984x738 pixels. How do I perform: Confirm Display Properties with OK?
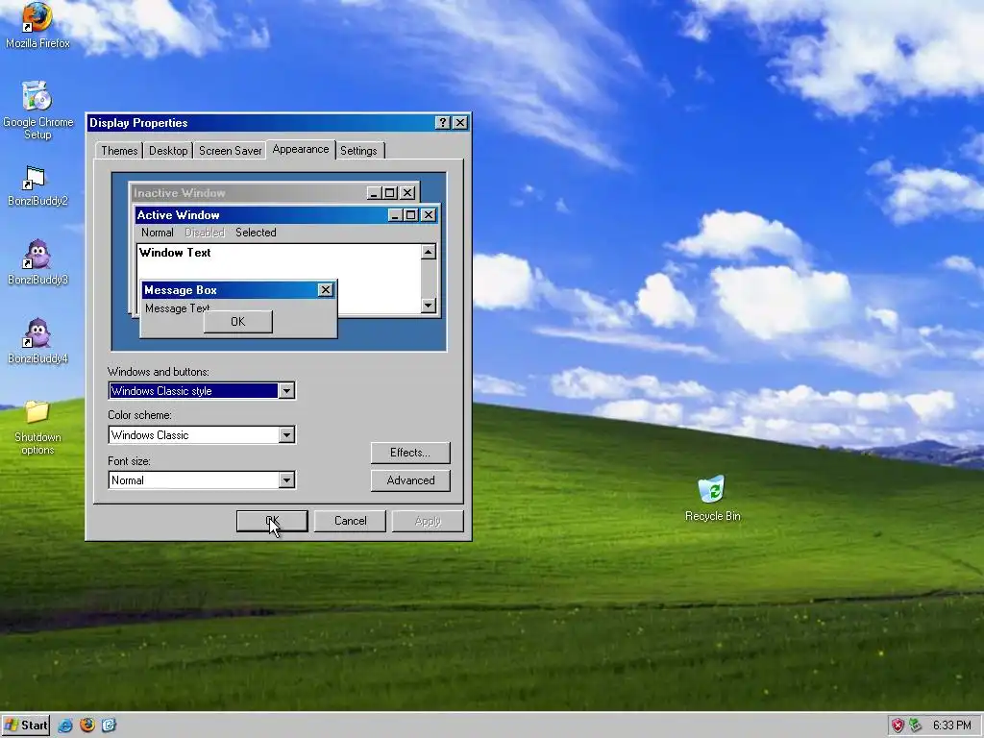272,521
